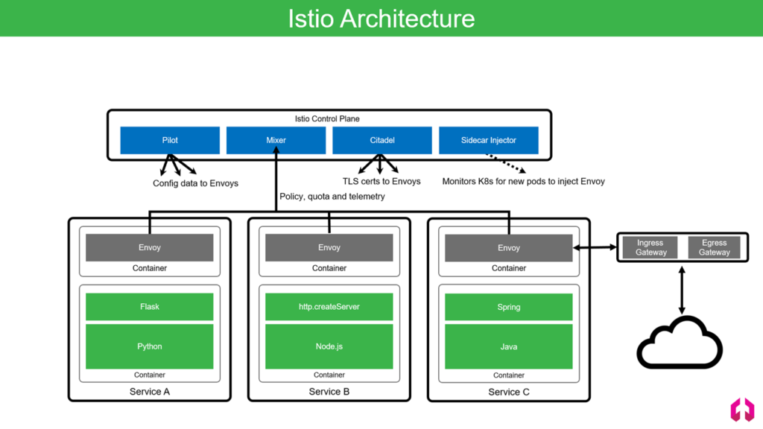
Task: Click the Flask block
Action: tap(149, 306)
